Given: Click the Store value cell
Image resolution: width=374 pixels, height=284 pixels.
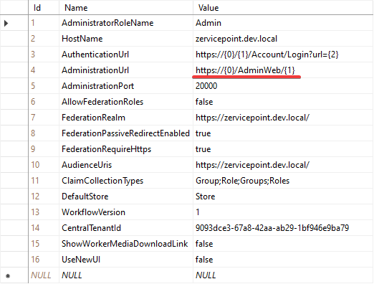Looking at the screenshot, I should coord(283,197).
